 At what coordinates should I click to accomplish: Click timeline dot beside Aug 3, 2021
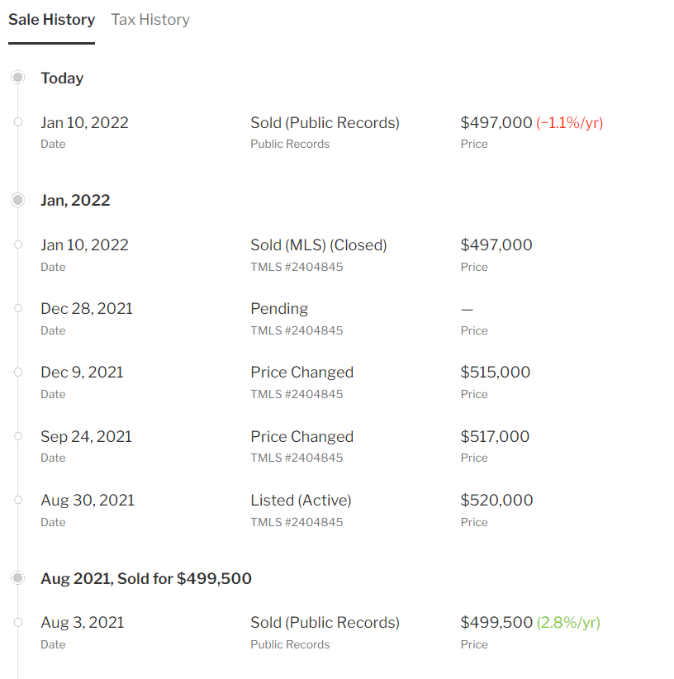18,622
